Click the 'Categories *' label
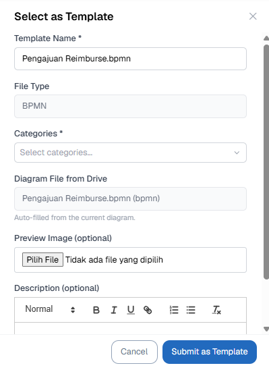 [38, 134]
